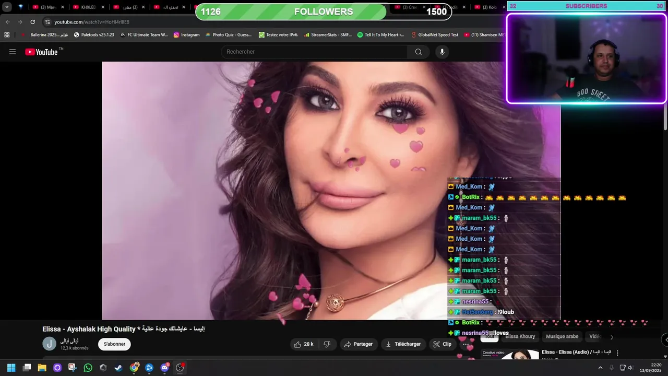Open site information icon beside the URL
This screenshot has width=668, height=376.
coord(47,22)
